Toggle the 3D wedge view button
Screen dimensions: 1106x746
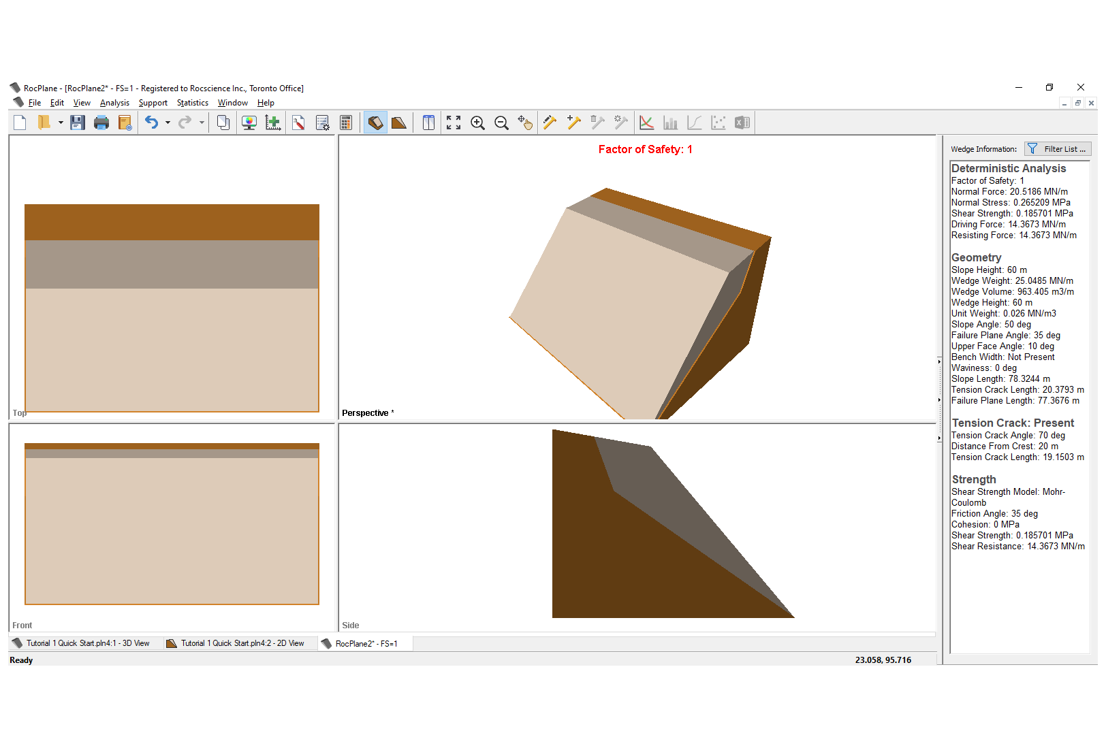point(375,123)
